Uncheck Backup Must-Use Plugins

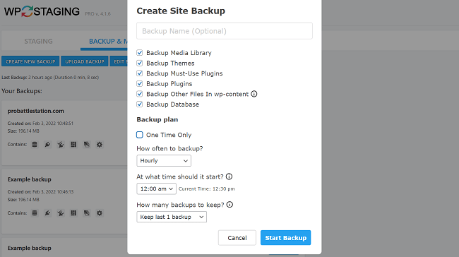click(x=140, y=73)
